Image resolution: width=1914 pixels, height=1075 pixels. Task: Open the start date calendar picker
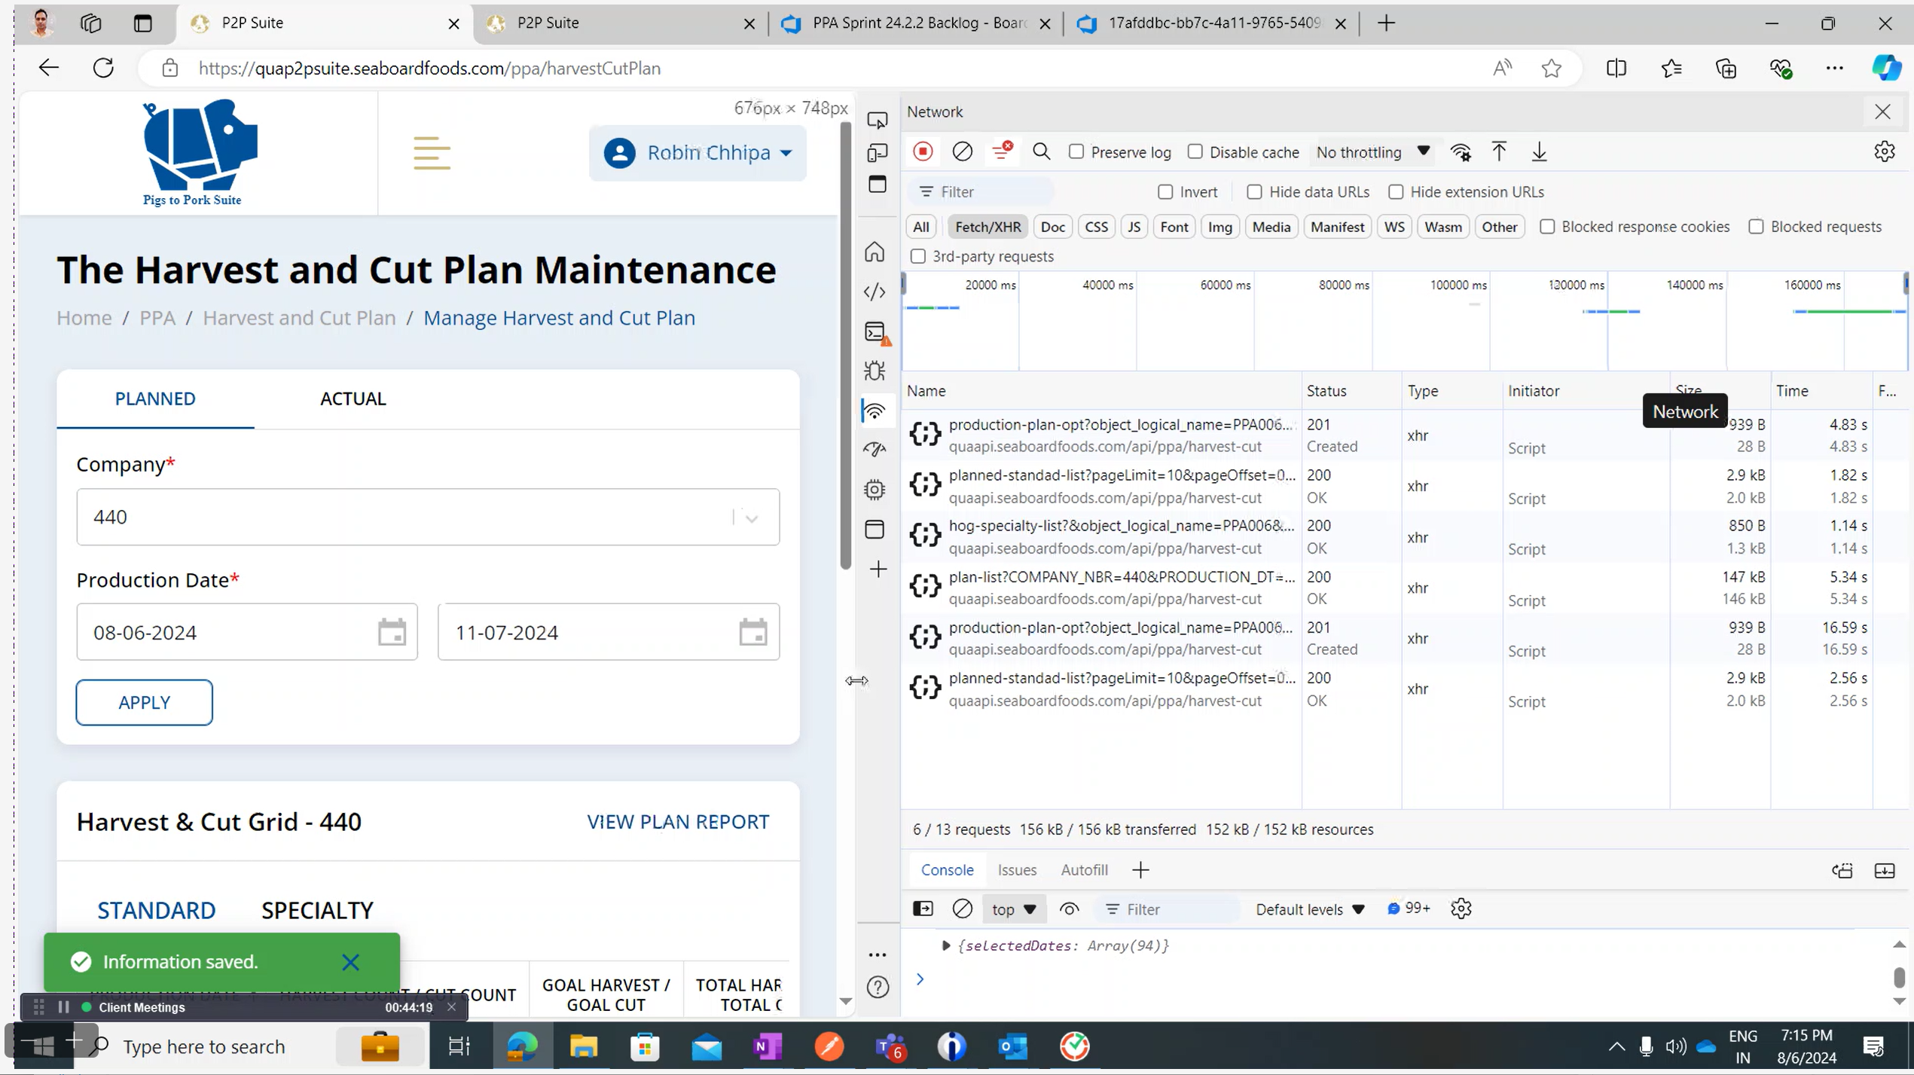tap(392, 632)
